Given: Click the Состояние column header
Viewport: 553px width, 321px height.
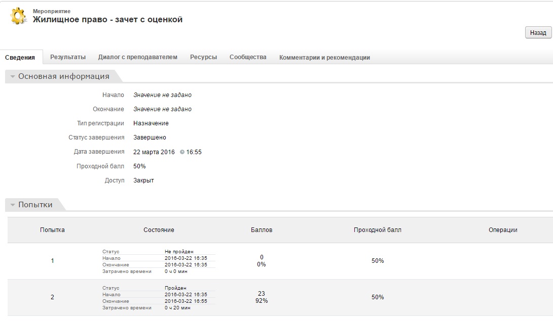Looking at the screenshot, I should click(159, 230).
